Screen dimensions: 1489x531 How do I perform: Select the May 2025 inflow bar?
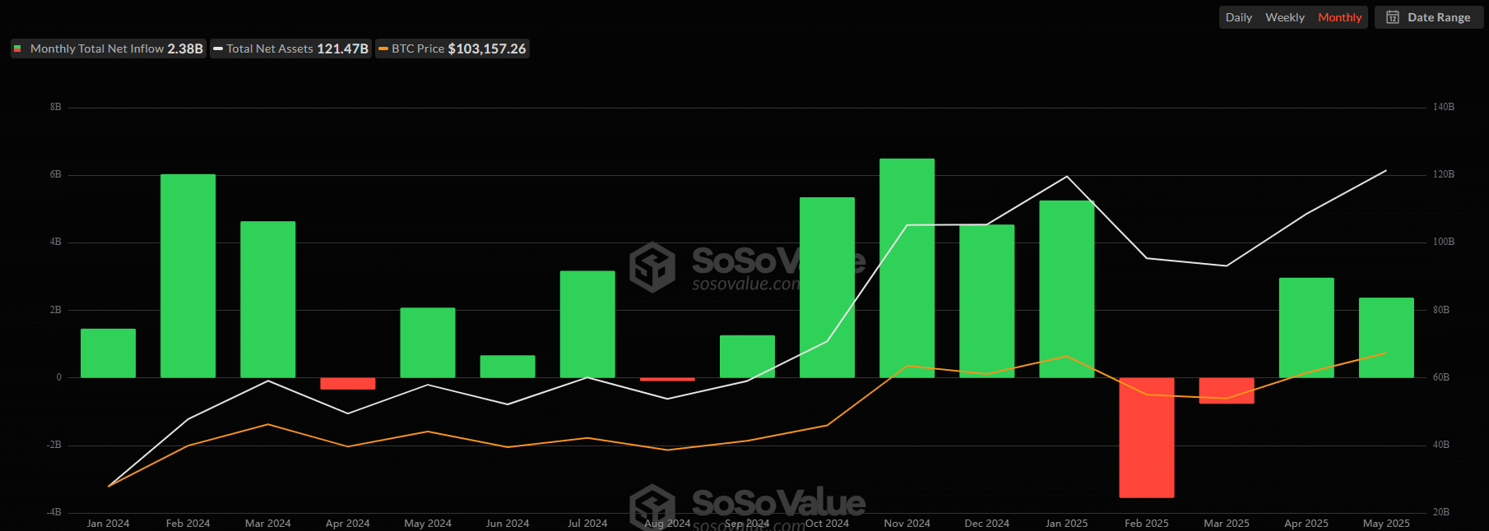tap(1386, 338)
